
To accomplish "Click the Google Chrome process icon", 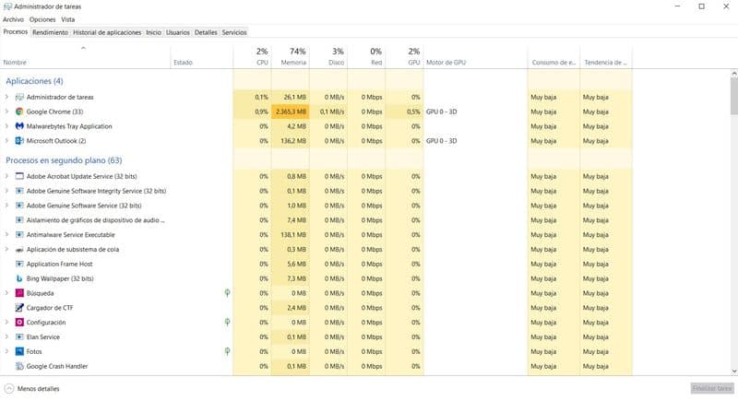I will pos(19,112).
